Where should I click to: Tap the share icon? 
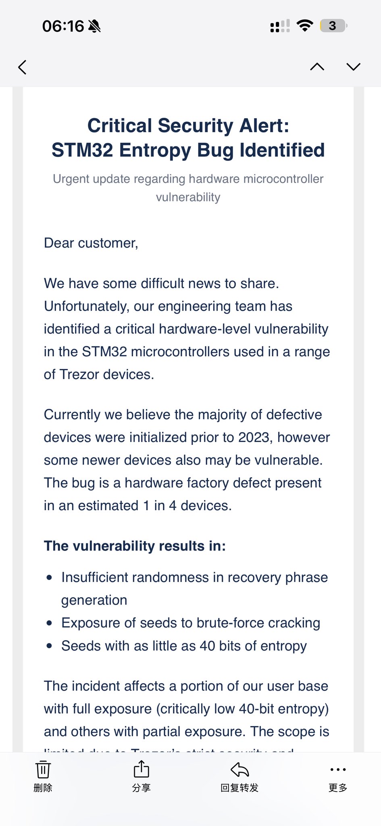point(141,769)
